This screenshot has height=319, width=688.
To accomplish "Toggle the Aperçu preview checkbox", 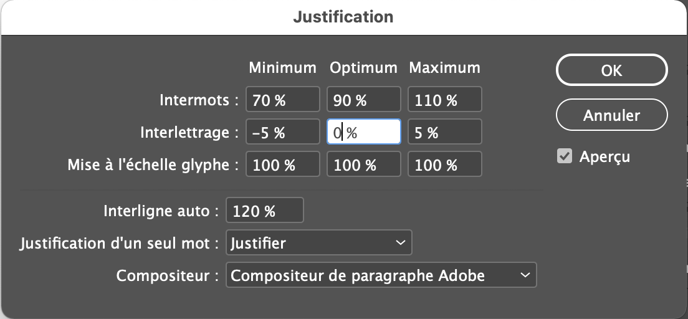I will click(x=565, y=156).
